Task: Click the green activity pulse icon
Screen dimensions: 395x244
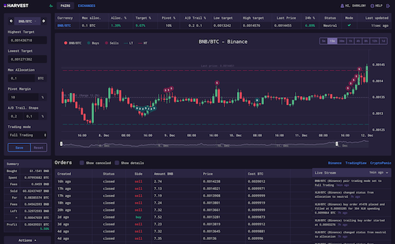Action: (x=51, y=6)
